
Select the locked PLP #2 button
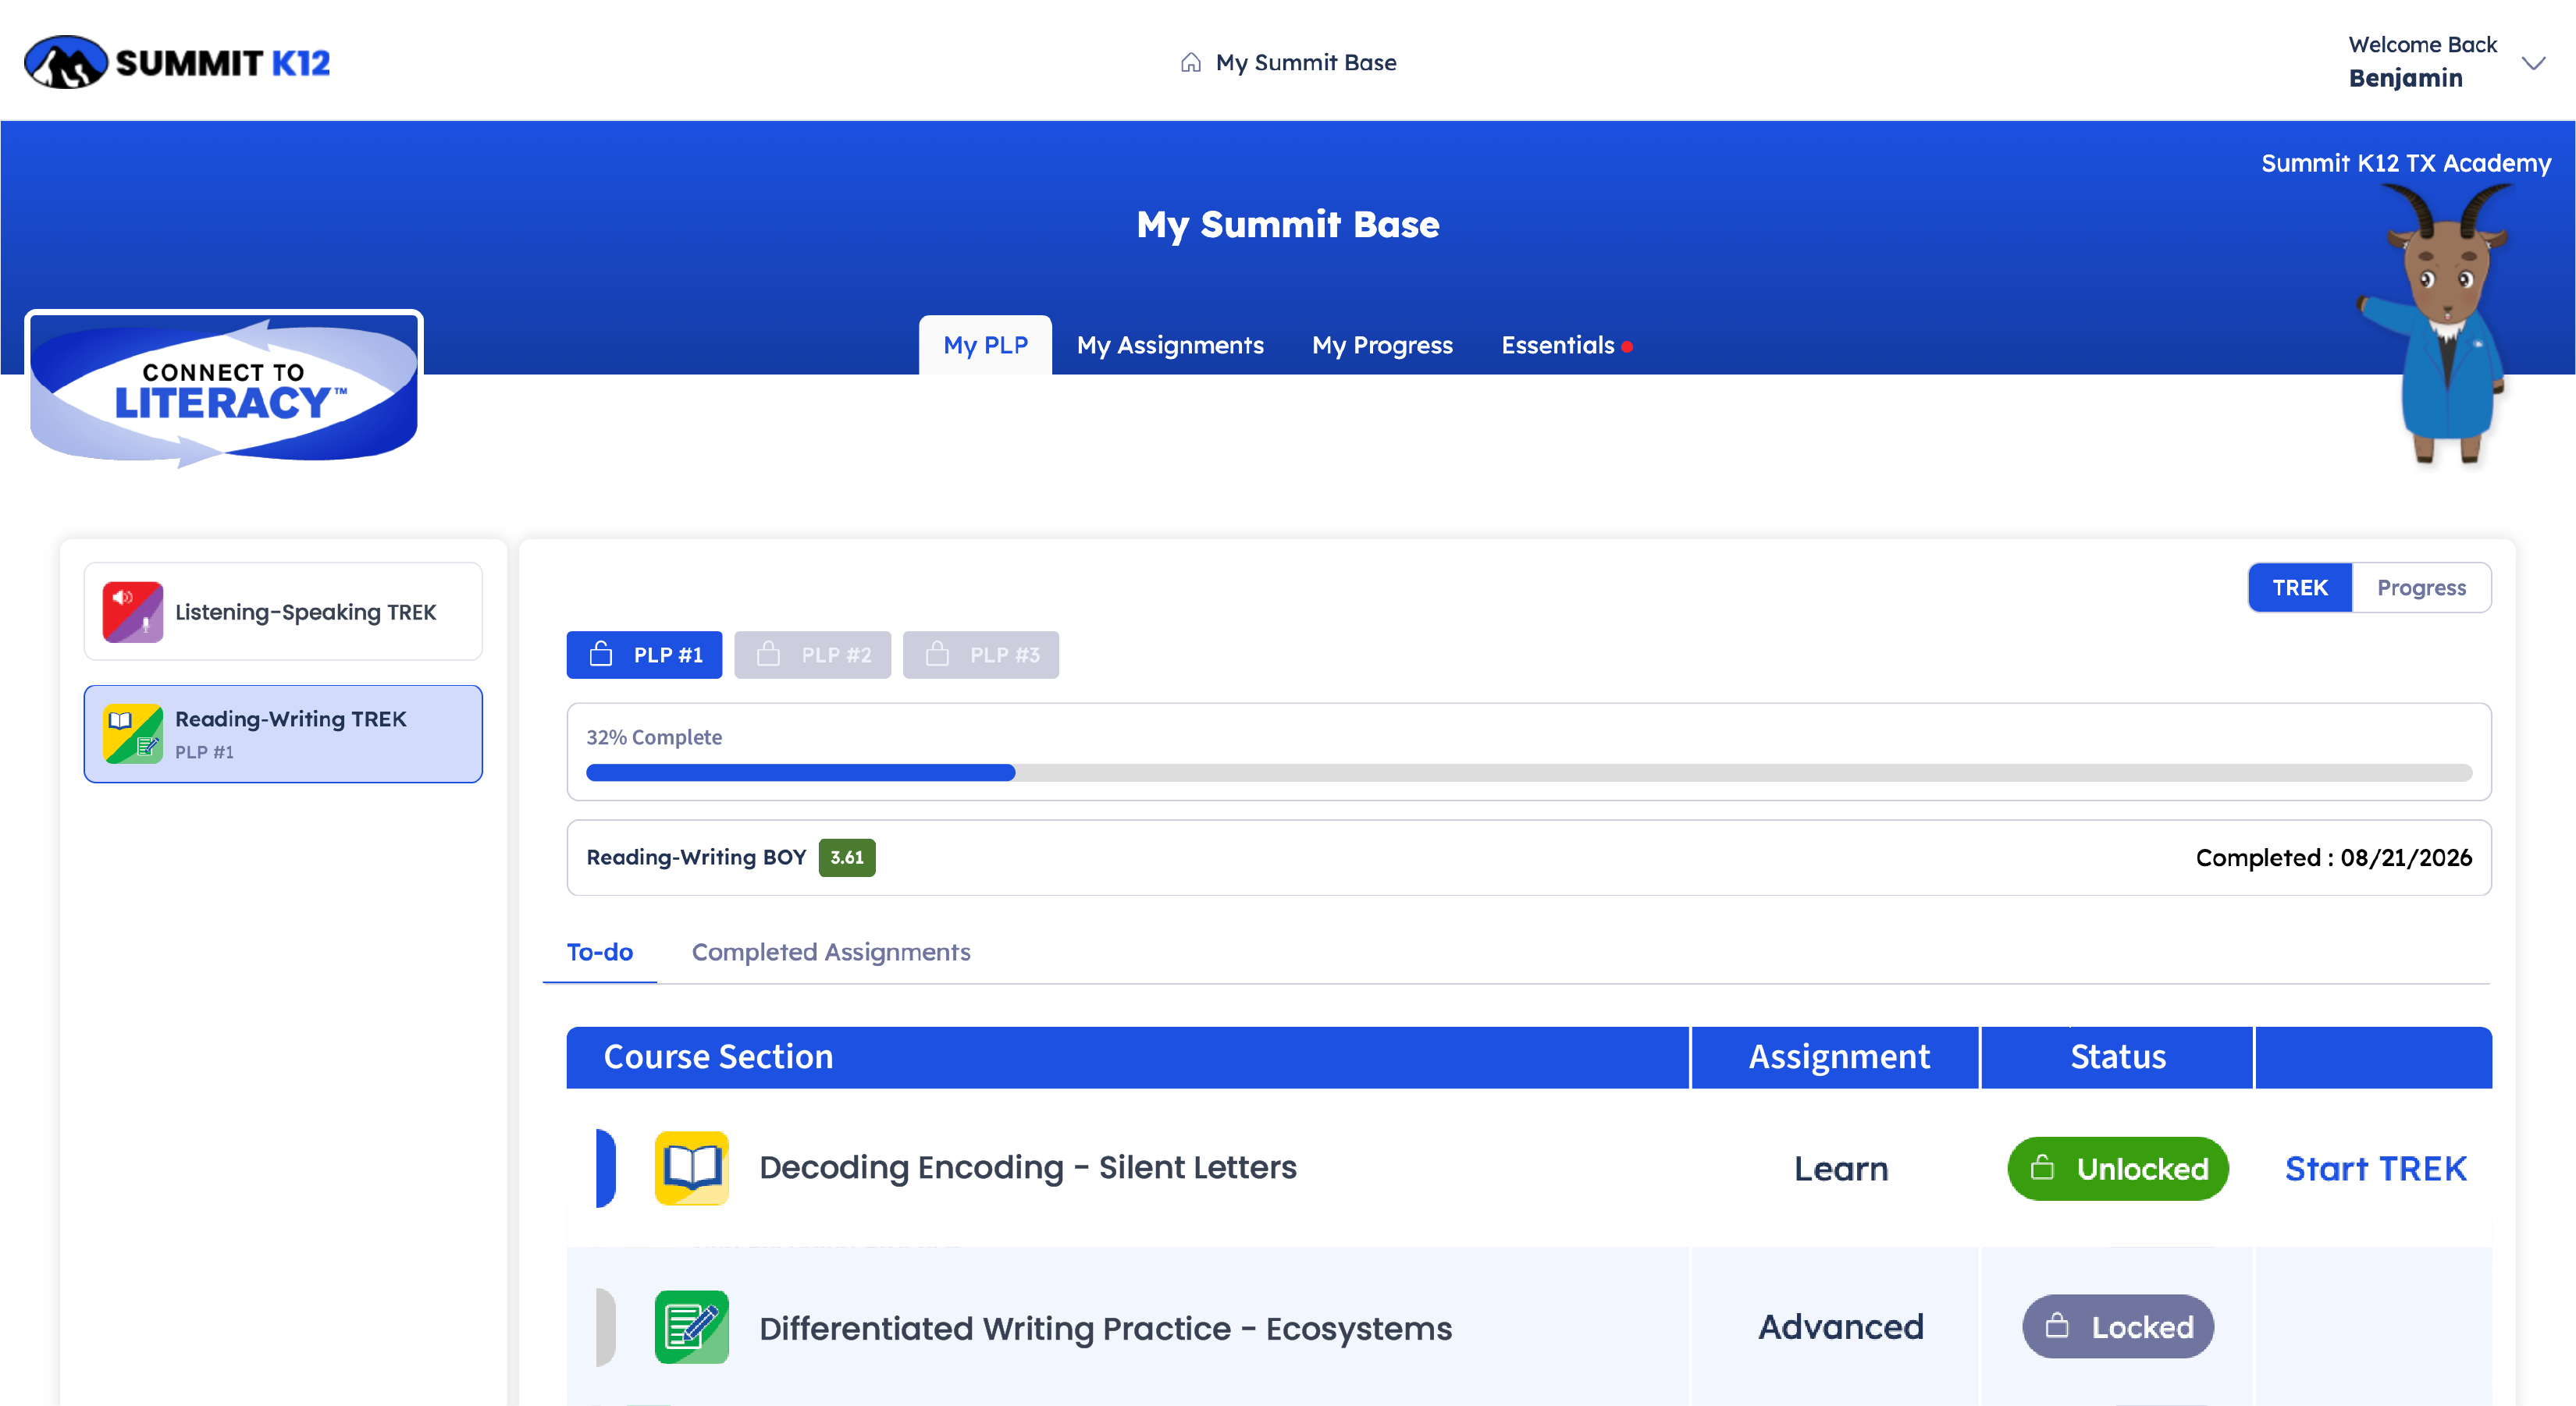coord(812,655)
